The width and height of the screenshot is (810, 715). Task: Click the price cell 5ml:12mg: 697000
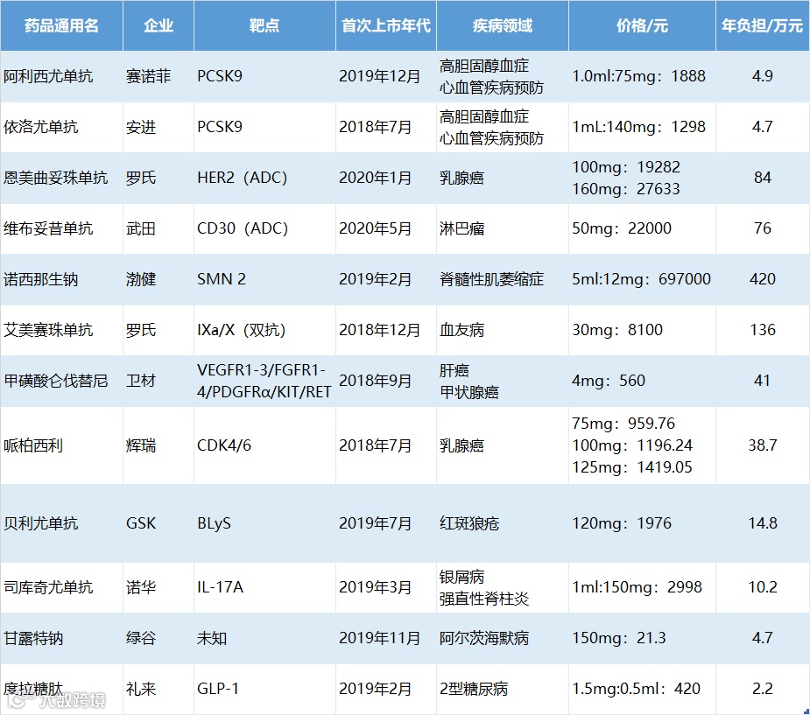641,279
